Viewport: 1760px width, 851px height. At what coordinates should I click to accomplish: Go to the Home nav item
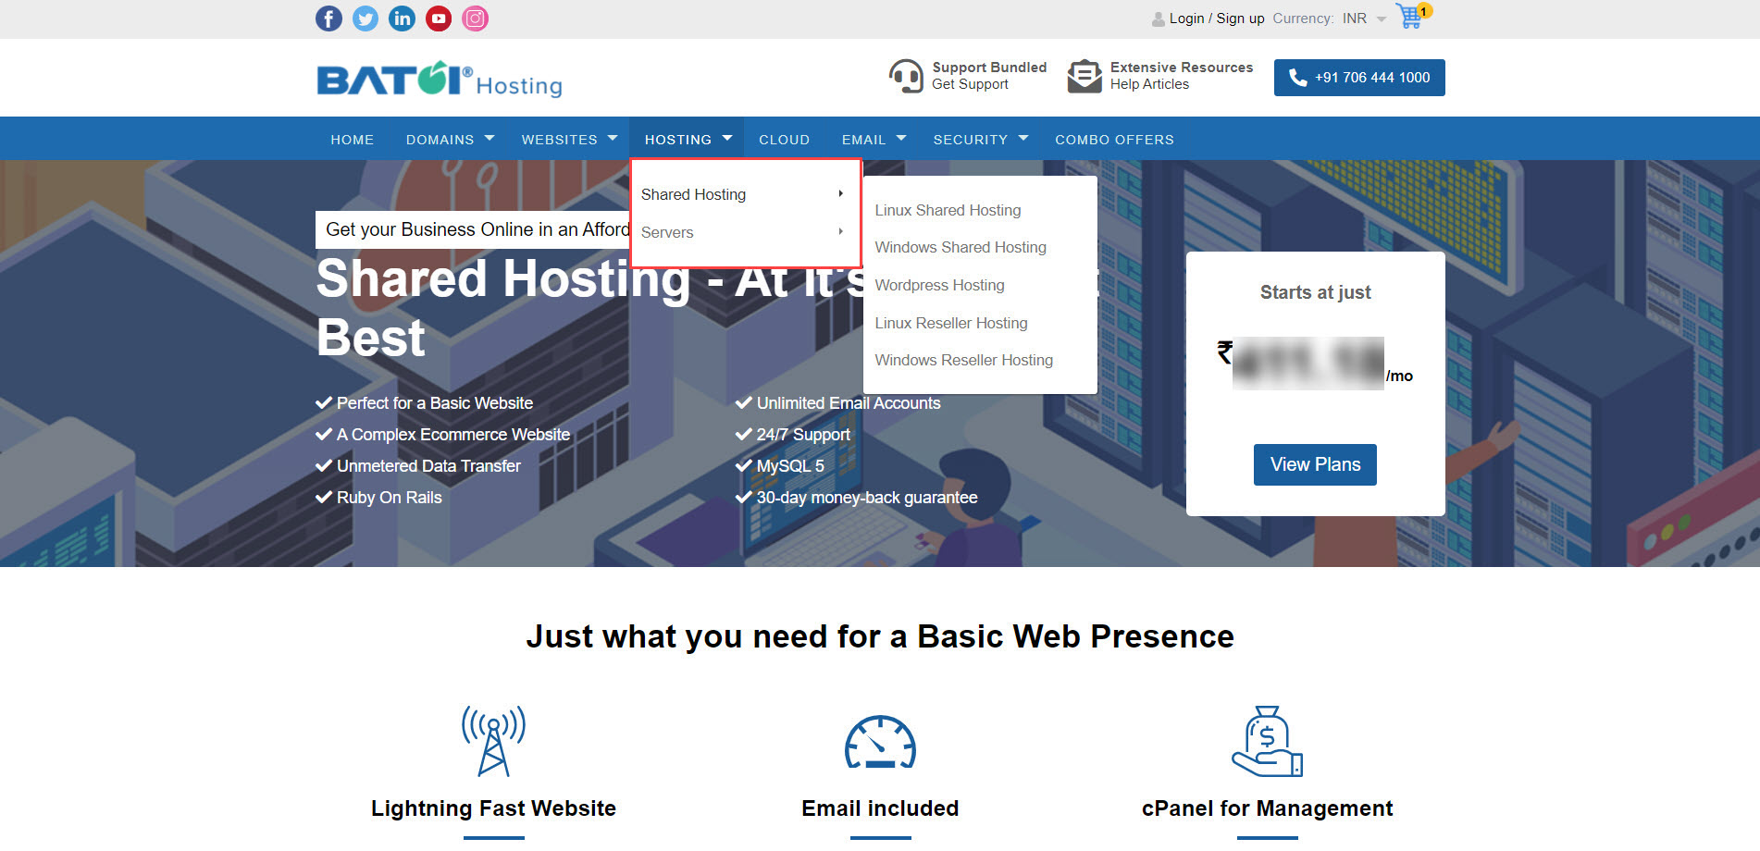click(x=352, y=140)
